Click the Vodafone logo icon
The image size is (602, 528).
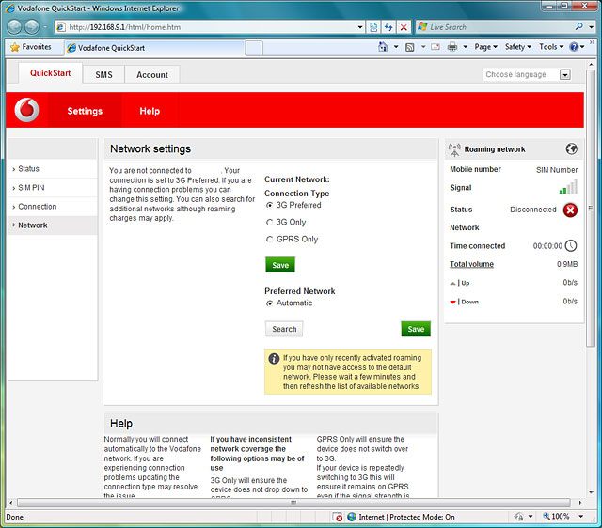click(x=28, y=111)
